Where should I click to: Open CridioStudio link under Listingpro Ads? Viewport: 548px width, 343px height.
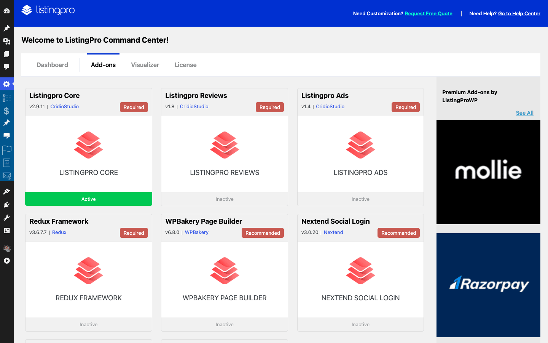coord(330,106)
